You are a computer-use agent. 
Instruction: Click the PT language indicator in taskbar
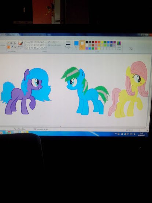click(x=116, y=134)
